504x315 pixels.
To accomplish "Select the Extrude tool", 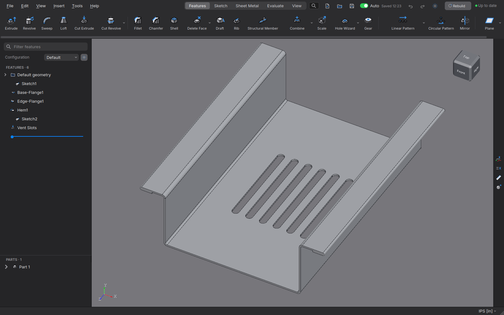I will click(11, 23).
